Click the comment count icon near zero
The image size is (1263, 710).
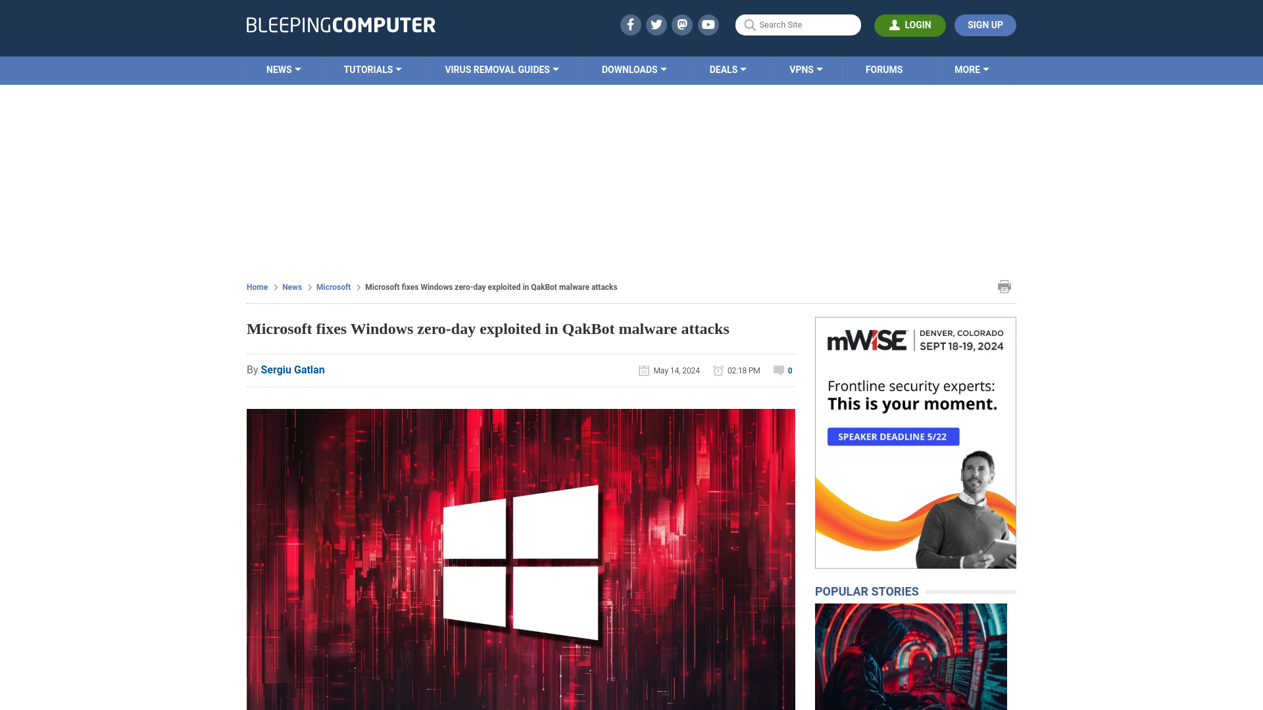(x=778, y=370)
